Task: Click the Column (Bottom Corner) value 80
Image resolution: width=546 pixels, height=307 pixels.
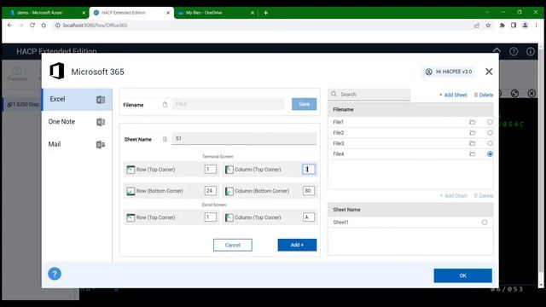Action: [x=309, y=191]
